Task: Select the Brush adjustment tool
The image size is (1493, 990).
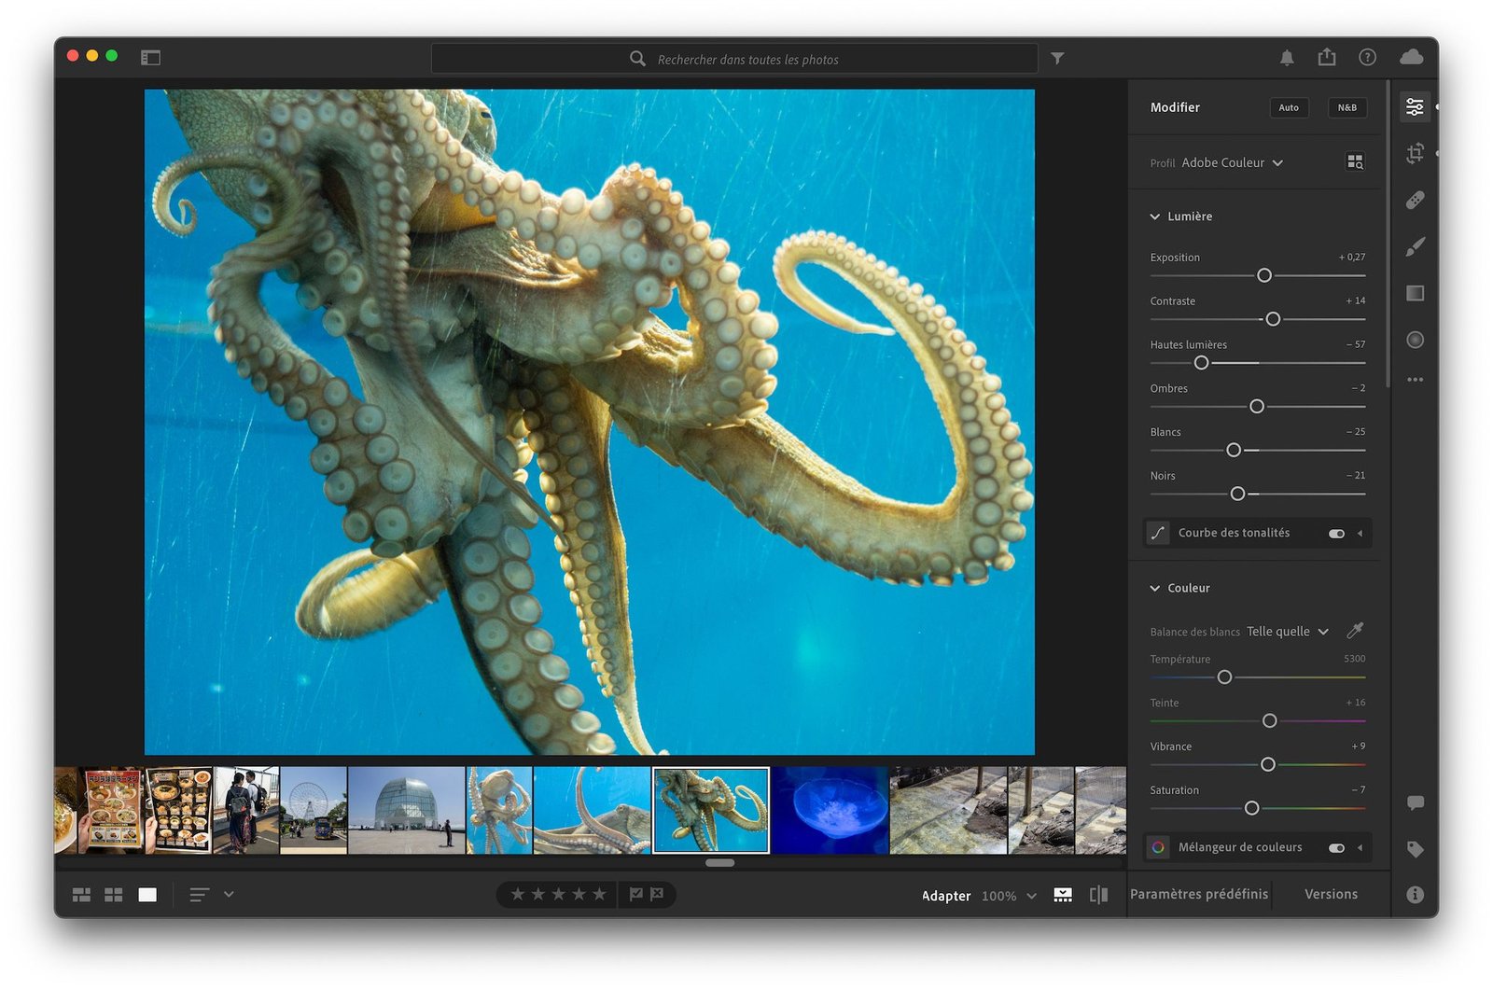Action: tap(1415, 246)
